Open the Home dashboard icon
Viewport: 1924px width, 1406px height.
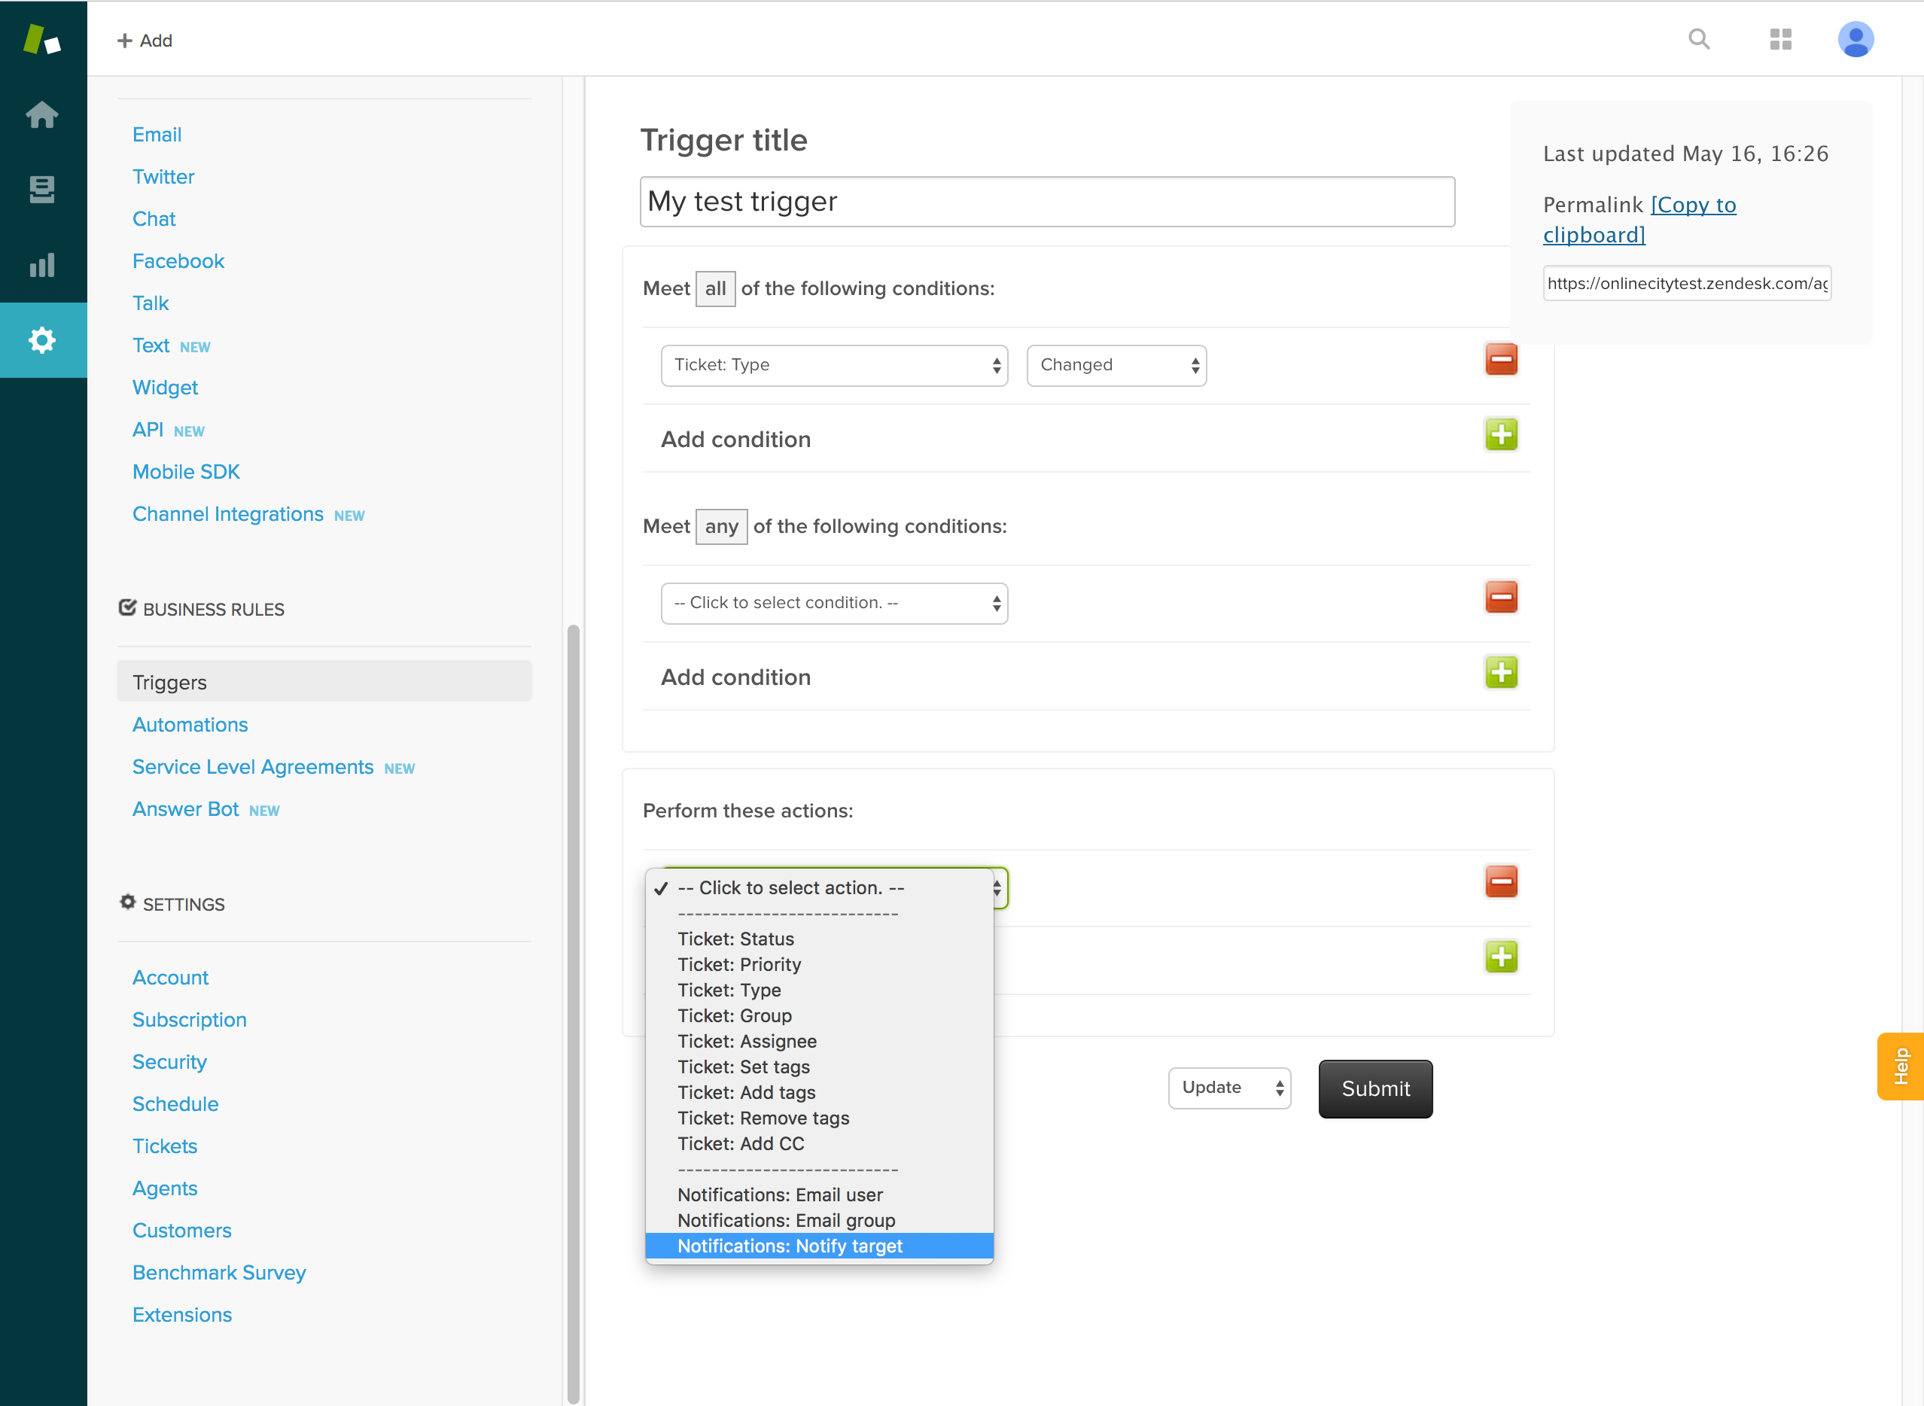41,115
